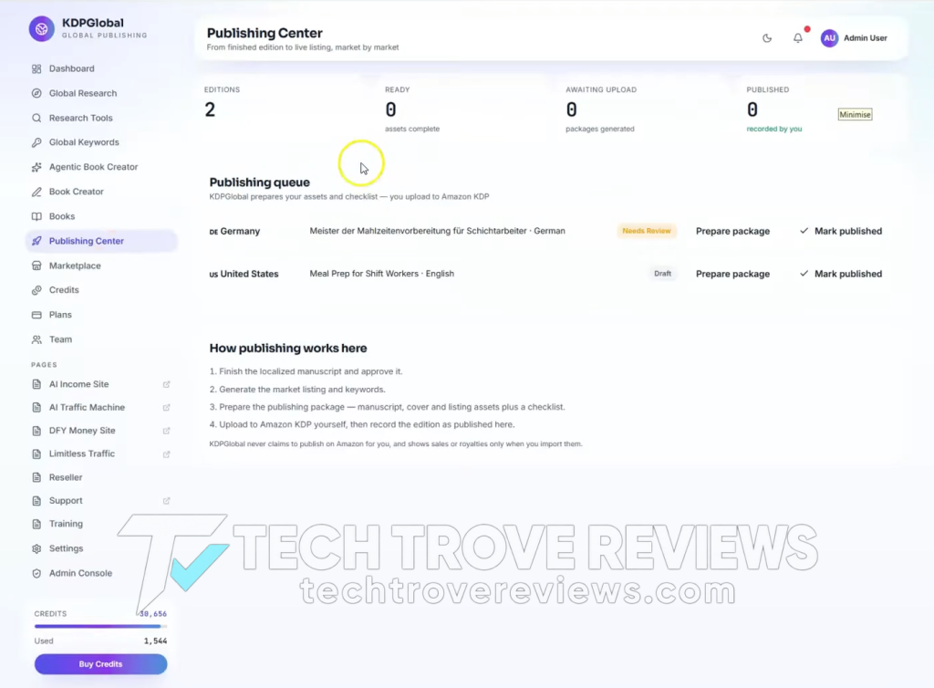The height and width of the screenshot is (688, 934).
Task: Click the Admin Console shield icon
Action: pos(36,573)
